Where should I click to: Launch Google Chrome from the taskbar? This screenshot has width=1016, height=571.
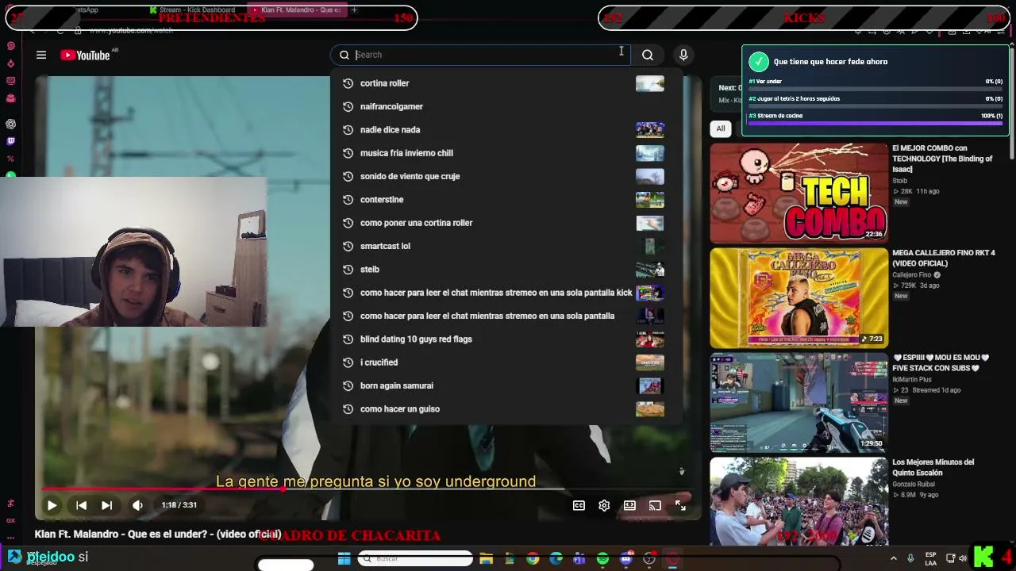pos(533,559)
